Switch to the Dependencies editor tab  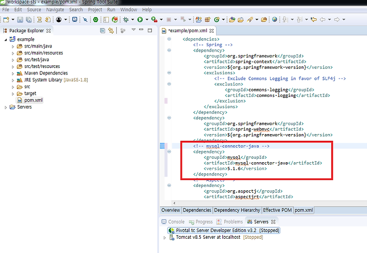click(x=197, y=210)
